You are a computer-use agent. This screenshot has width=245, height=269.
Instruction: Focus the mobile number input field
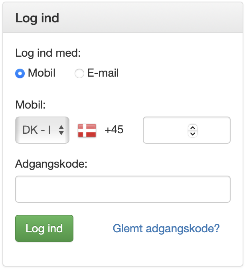tap(164, 130)
